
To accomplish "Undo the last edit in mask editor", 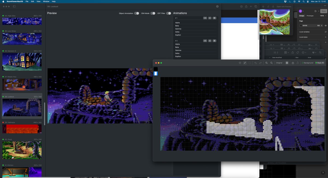I will (256, 63).
